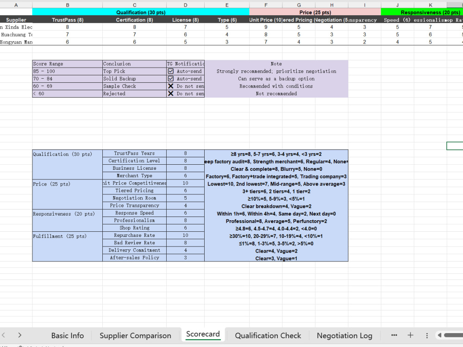Click the Fulfillment (25 pts) category cell
Viewport: 463px width, 347px height.
click(x=68, y=247)
